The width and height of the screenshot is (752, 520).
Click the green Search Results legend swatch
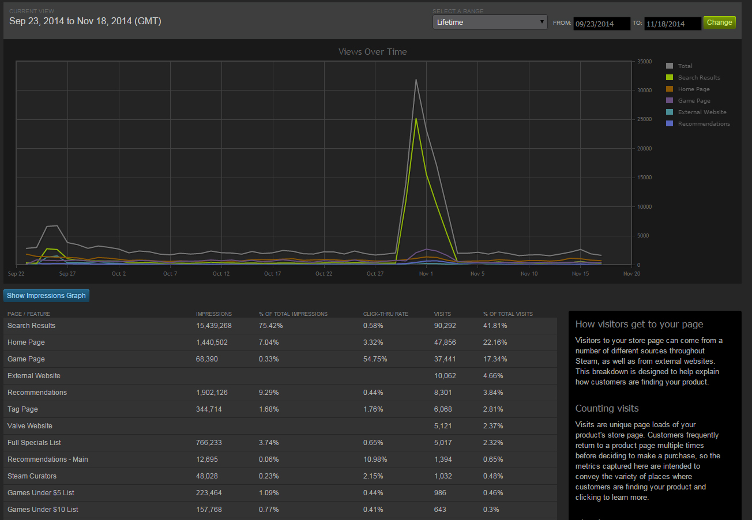coord(670,77)
